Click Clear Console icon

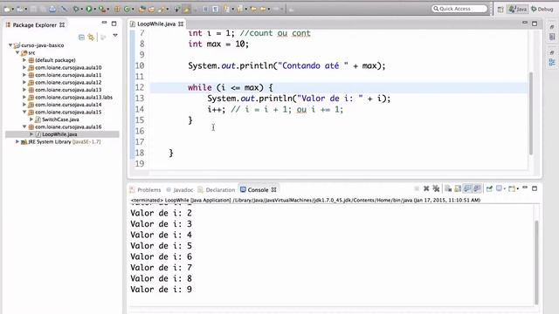pyautogui.click(x=448, y=188)
